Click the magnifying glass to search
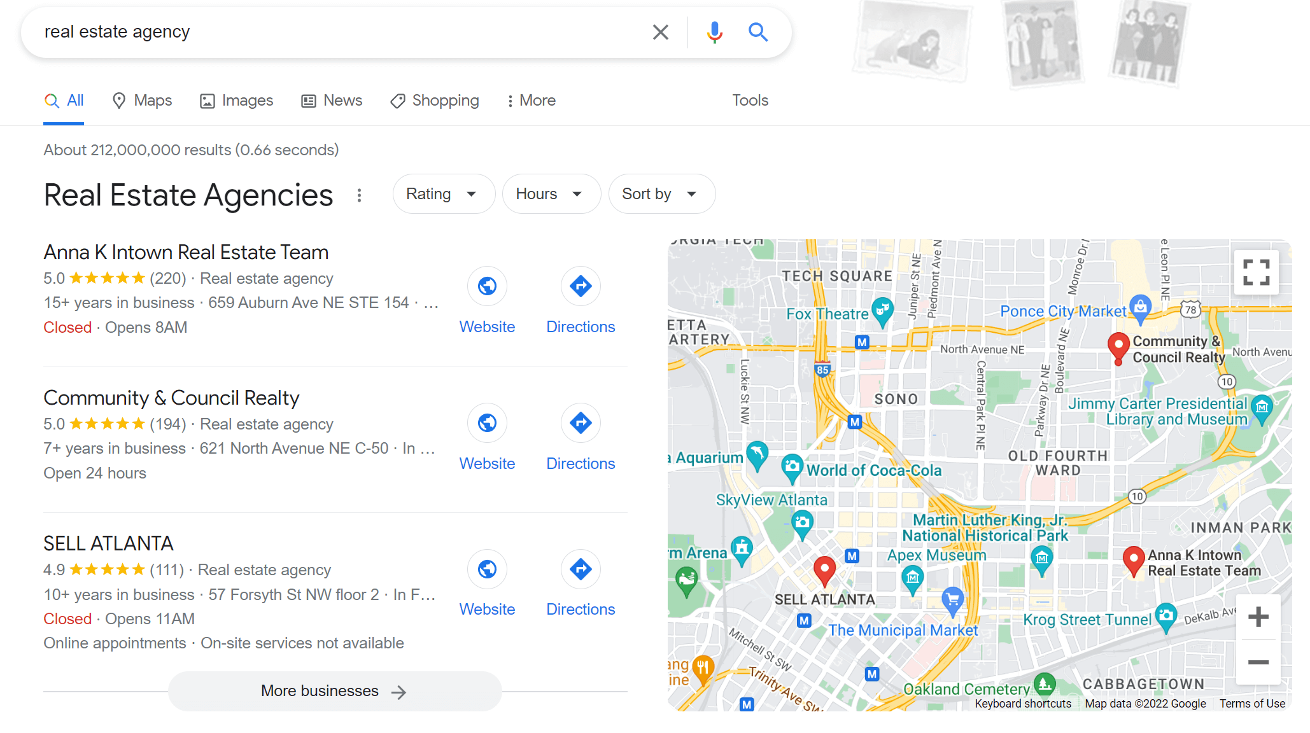 pyautogui.click(x=757, y=31)
